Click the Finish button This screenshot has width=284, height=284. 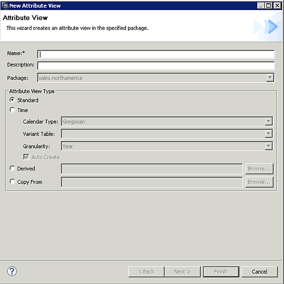pos(221,272)
